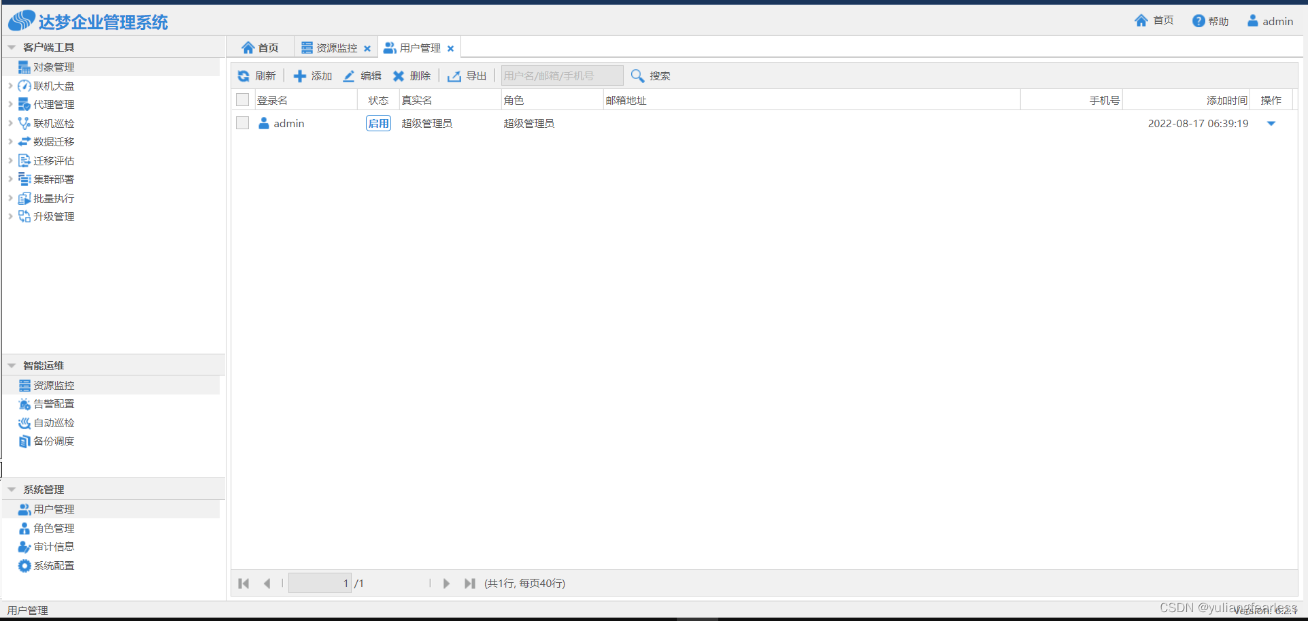Open the action dropdown on admin row
1308x621 pixels.
[x=1271, y=124]
